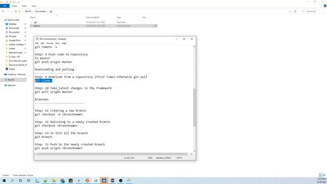Click Refresh button beside address bar
The width and height of the screenshot is (327, 184).
pos(295,11)
